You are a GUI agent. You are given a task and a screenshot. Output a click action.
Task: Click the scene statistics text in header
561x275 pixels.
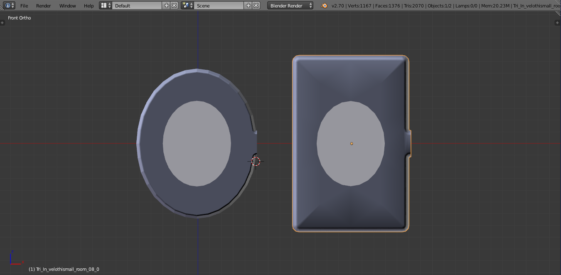click(x=446, y=6)
